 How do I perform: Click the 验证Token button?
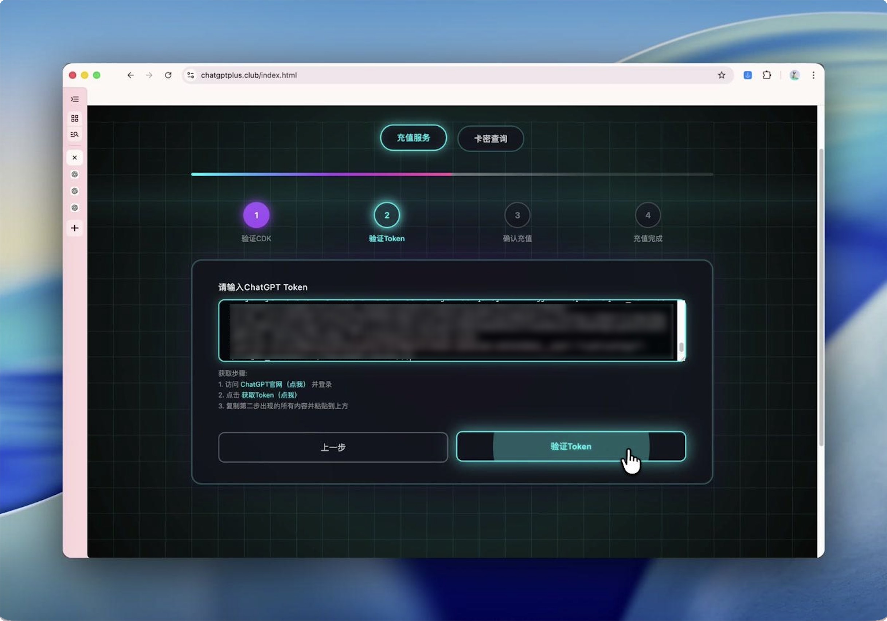pyautogui.click(x=571, y=447)
